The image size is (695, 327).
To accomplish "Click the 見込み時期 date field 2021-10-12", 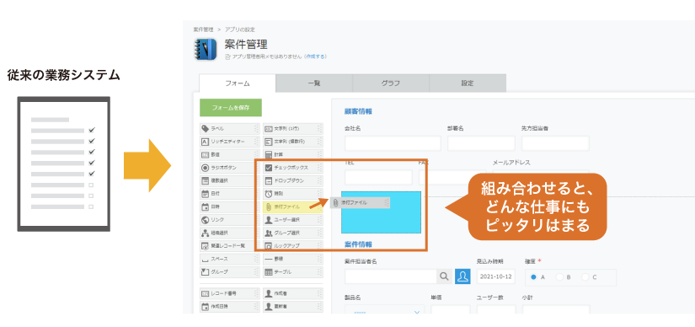I will point(496,276).
